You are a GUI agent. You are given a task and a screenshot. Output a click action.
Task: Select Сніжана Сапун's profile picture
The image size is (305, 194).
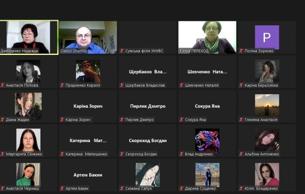148,174
